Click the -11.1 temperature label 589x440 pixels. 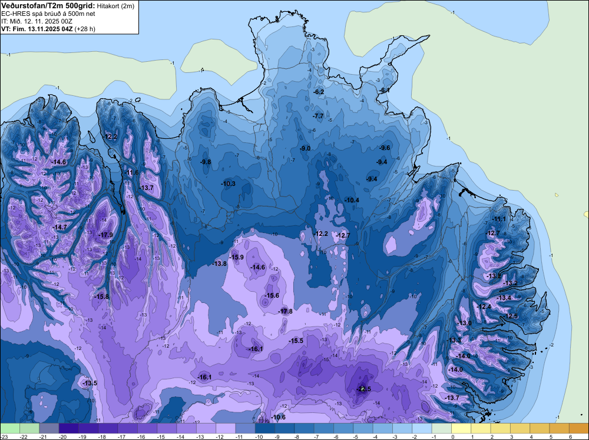[x=499, y=219]
